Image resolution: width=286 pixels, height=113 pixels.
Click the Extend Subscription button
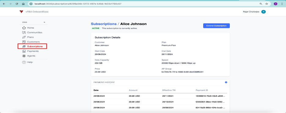tap(216, 26)
